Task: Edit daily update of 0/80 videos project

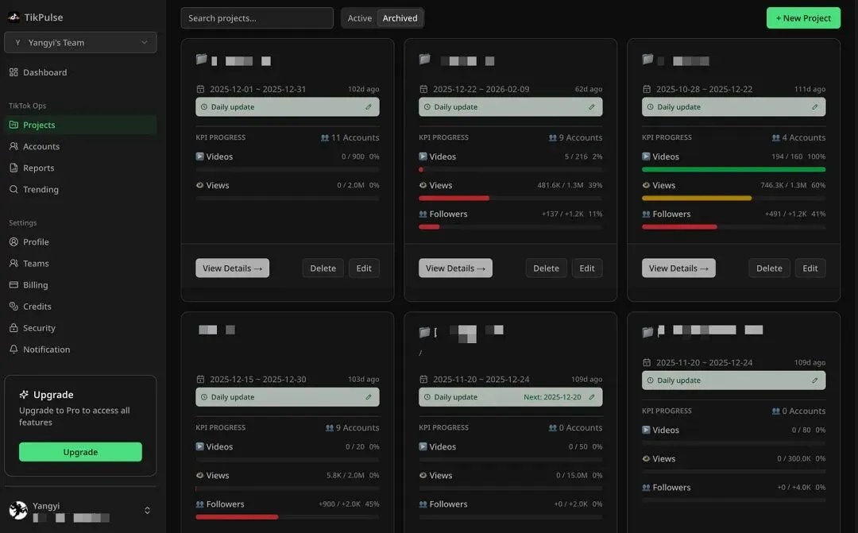Action: click(x=815, y=380)
